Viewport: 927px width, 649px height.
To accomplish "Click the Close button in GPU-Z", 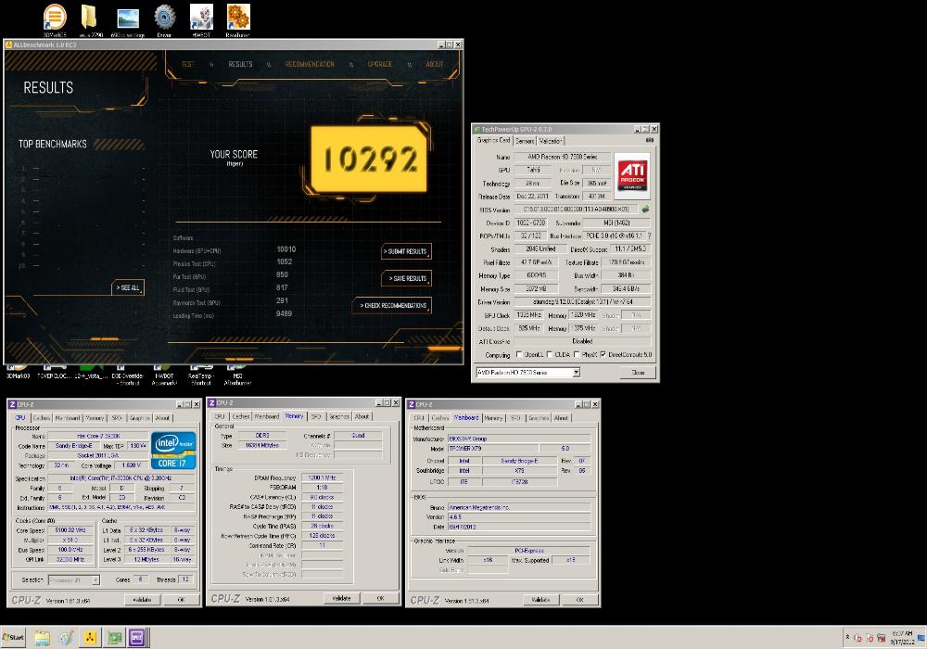I will 638,373.
